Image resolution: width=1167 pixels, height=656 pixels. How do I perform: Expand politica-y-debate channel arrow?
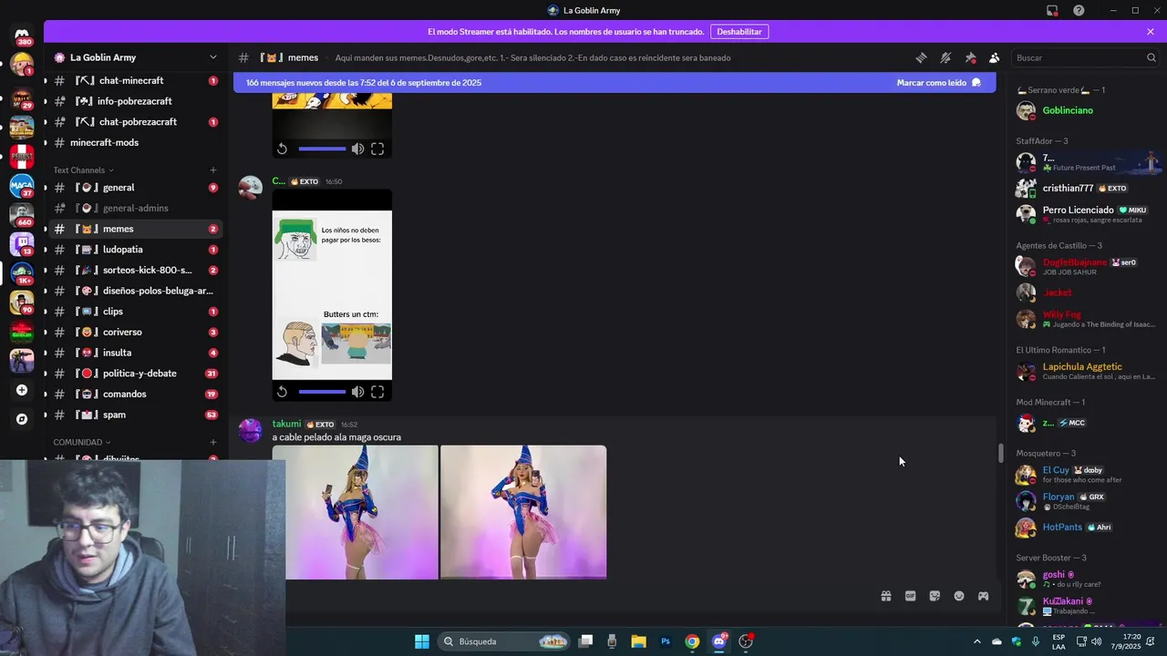click(46, 374)
